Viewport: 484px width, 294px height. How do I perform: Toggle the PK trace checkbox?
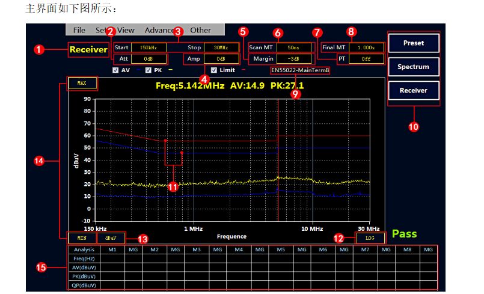pos(148,70)
